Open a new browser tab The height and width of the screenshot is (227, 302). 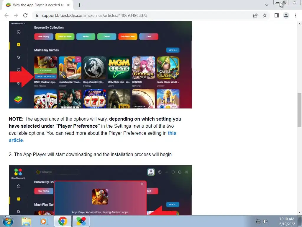pos(80,5)
